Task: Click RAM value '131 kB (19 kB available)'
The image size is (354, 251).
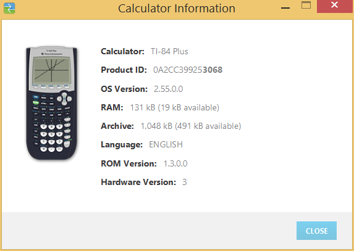Action: pos(174,107)
